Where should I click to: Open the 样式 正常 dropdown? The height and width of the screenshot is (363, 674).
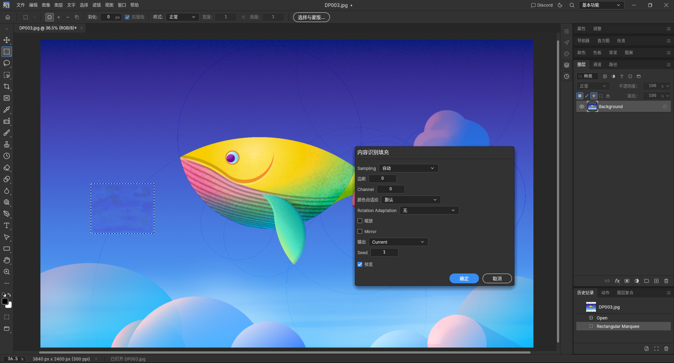click(182, 17)
